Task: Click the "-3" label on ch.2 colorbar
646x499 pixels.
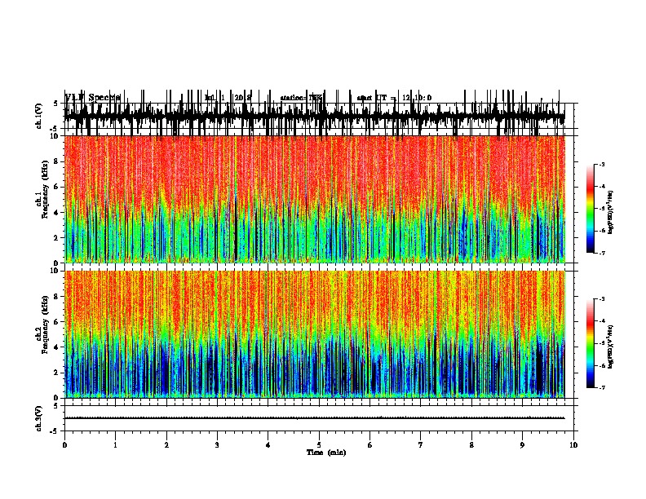Action: (601, 299)
